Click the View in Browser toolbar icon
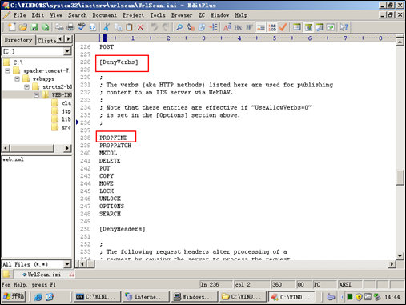The height and width of the screenshot is (305, 406). tap(93, 27)
